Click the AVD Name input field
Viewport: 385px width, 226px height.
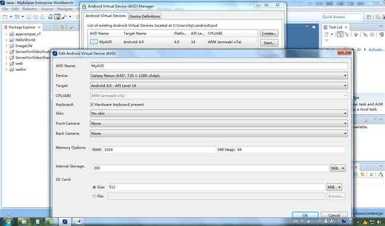point(219,66)
